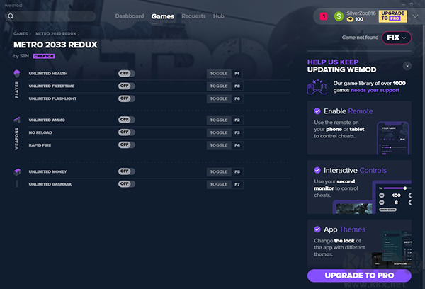
Task: Dismiss the Help Us Keep Updating panel
Action: pos(407,66)
